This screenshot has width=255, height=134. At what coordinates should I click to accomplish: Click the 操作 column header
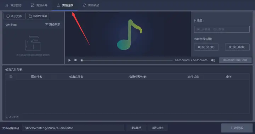coord(228,76)
